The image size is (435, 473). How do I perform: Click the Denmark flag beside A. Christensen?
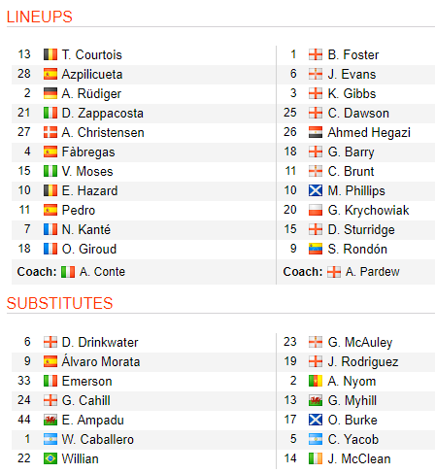click(x=50, y=132)
